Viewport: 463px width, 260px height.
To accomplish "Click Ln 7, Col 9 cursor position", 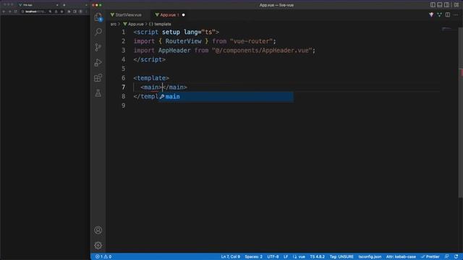I will (231, 257).
